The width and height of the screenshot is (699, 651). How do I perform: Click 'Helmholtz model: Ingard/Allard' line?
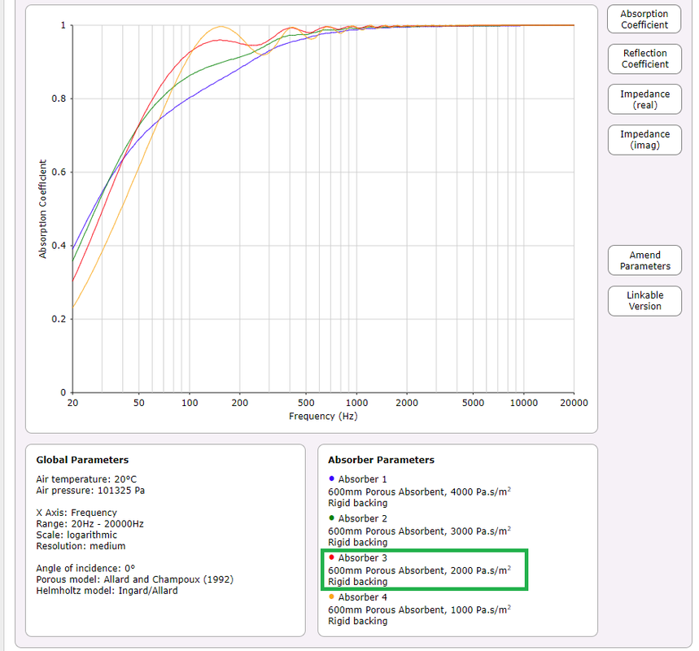pos(107,591)
